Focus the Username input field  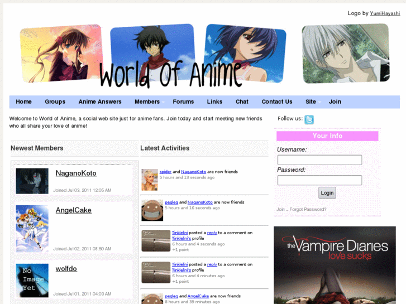click(319, 160)
